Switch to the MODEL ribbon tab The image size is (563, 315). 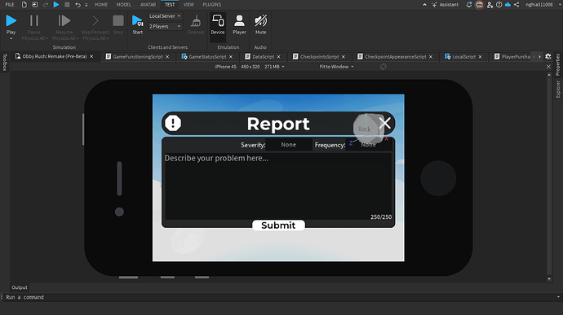coord(124,5)
